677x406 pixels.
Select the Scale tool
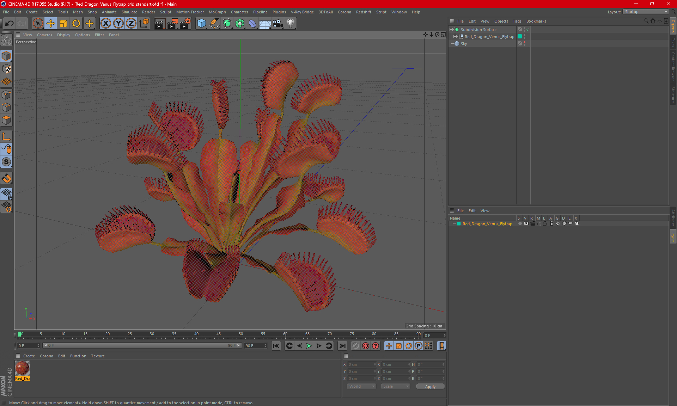click(63, 24)
